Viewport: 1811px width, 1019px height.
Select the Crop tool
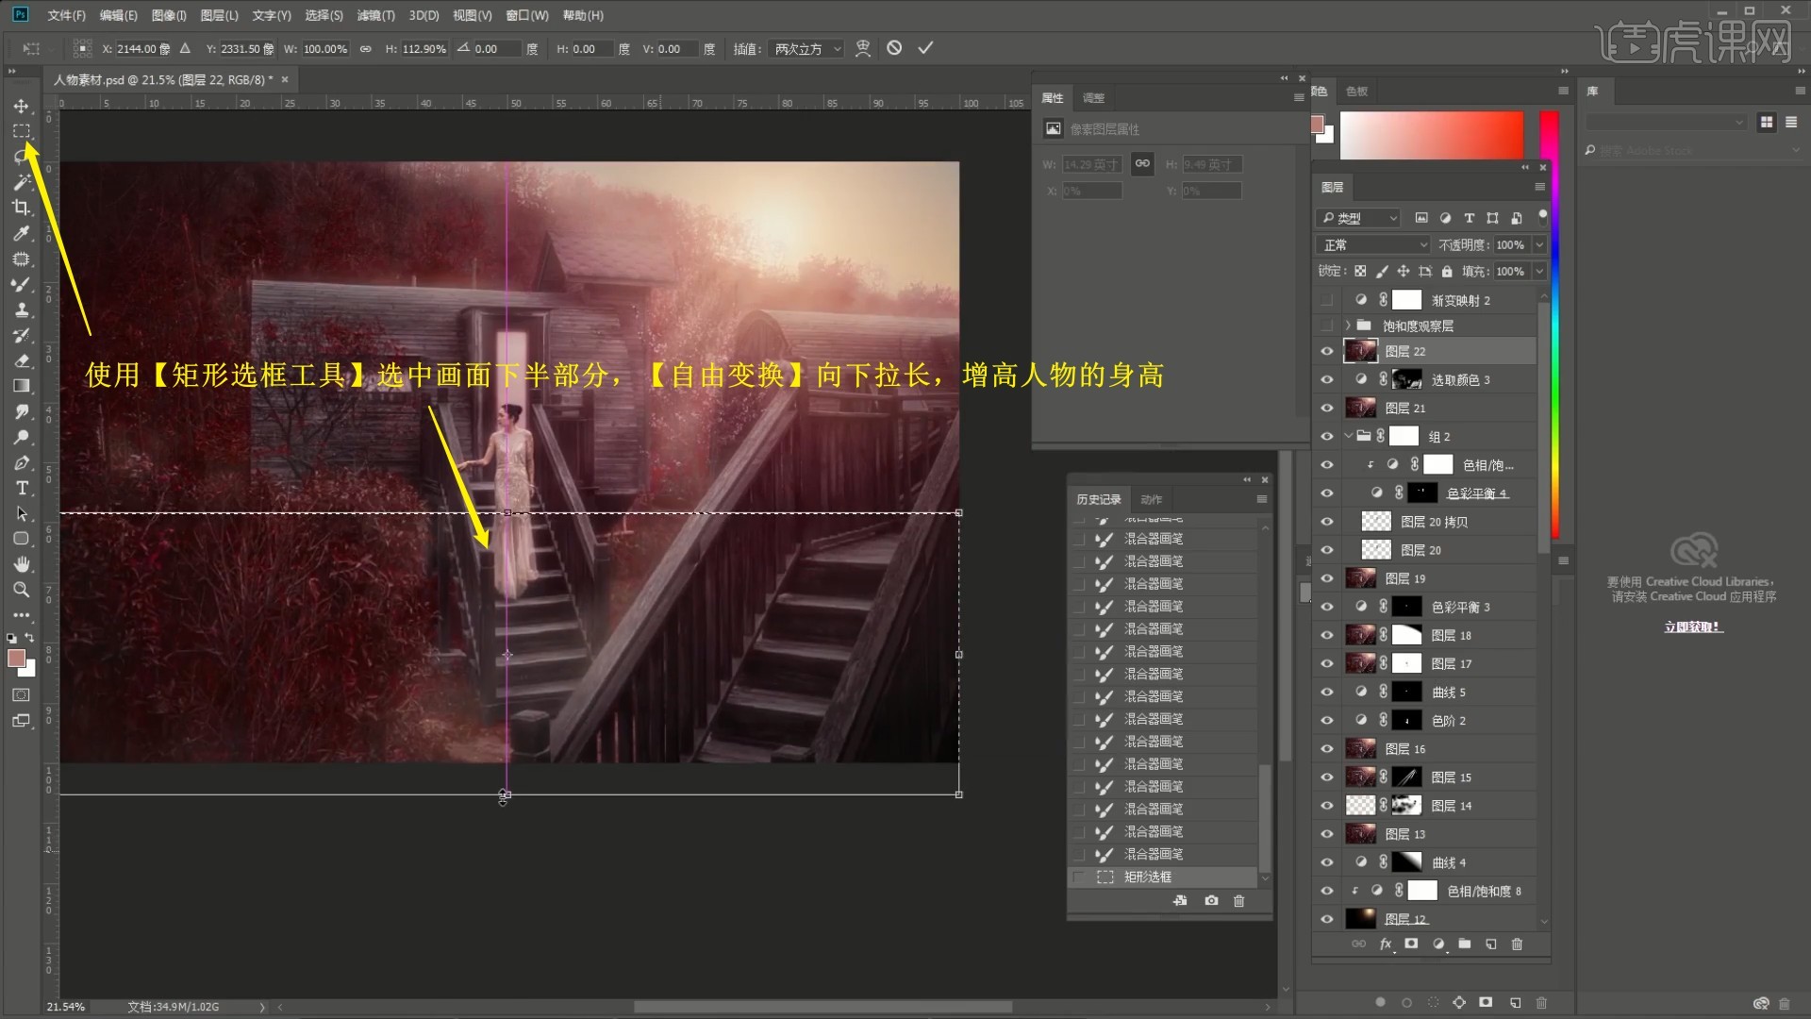21,208
